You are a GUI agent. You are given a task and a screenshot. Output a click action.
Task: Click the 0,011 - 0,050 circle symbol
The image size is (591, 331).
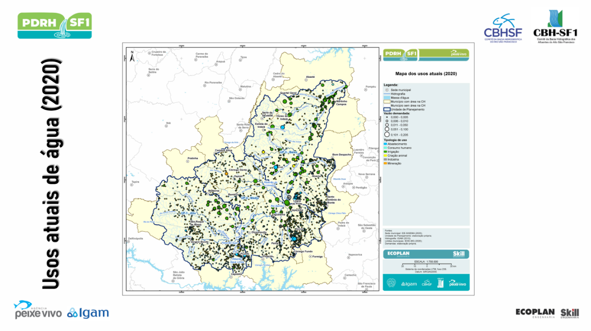386,125
